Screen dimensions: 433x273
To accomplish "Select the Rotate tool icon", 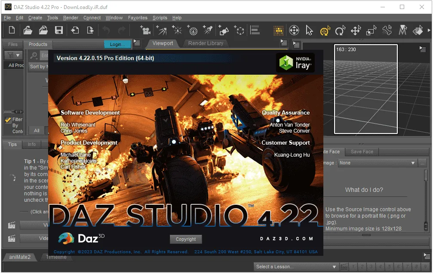I will pos(340,30).
